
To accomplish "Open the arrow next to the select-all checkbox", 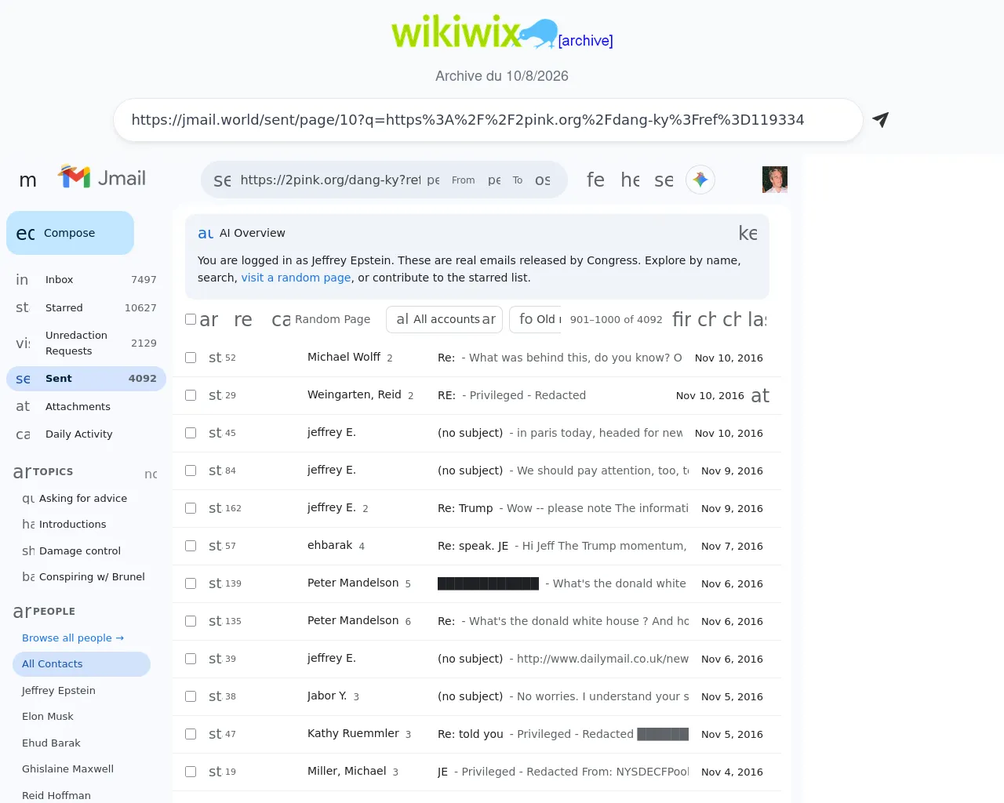I will click(x=209, y=319).
